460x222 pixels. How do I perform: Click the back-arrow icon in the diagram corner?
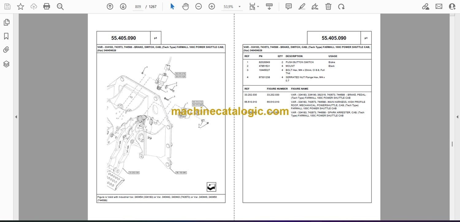point(211,187)
